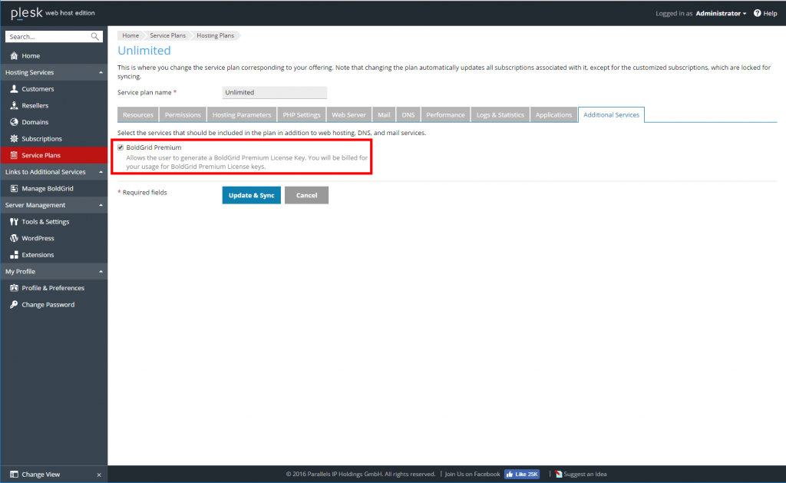Switch to the Permissions tab
Screen dimensions: 786x483
[x=183, y=115]
